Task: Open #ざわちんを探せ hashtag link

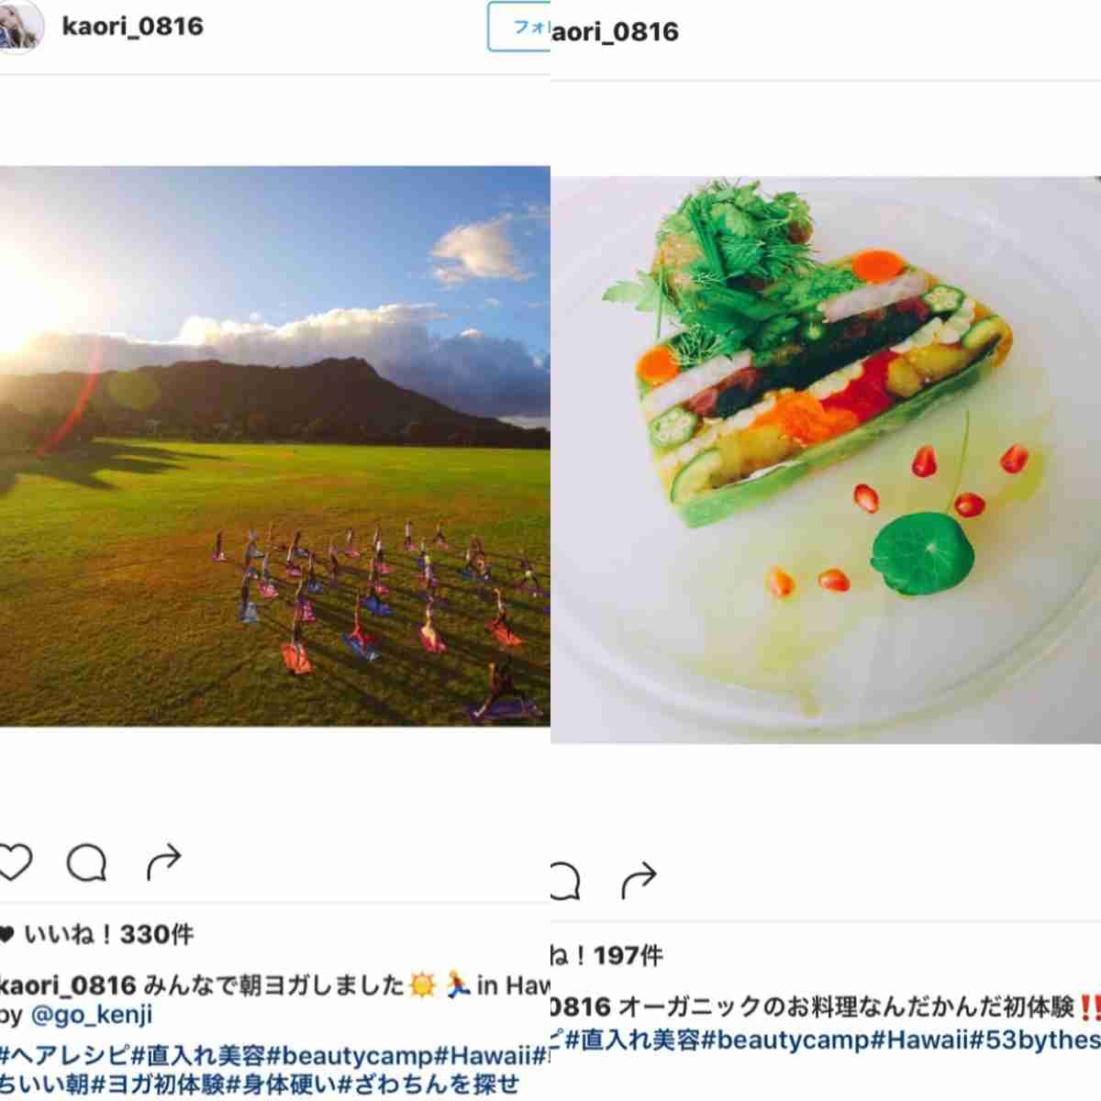Action: pyautogui.click(x=428, y=1084)
